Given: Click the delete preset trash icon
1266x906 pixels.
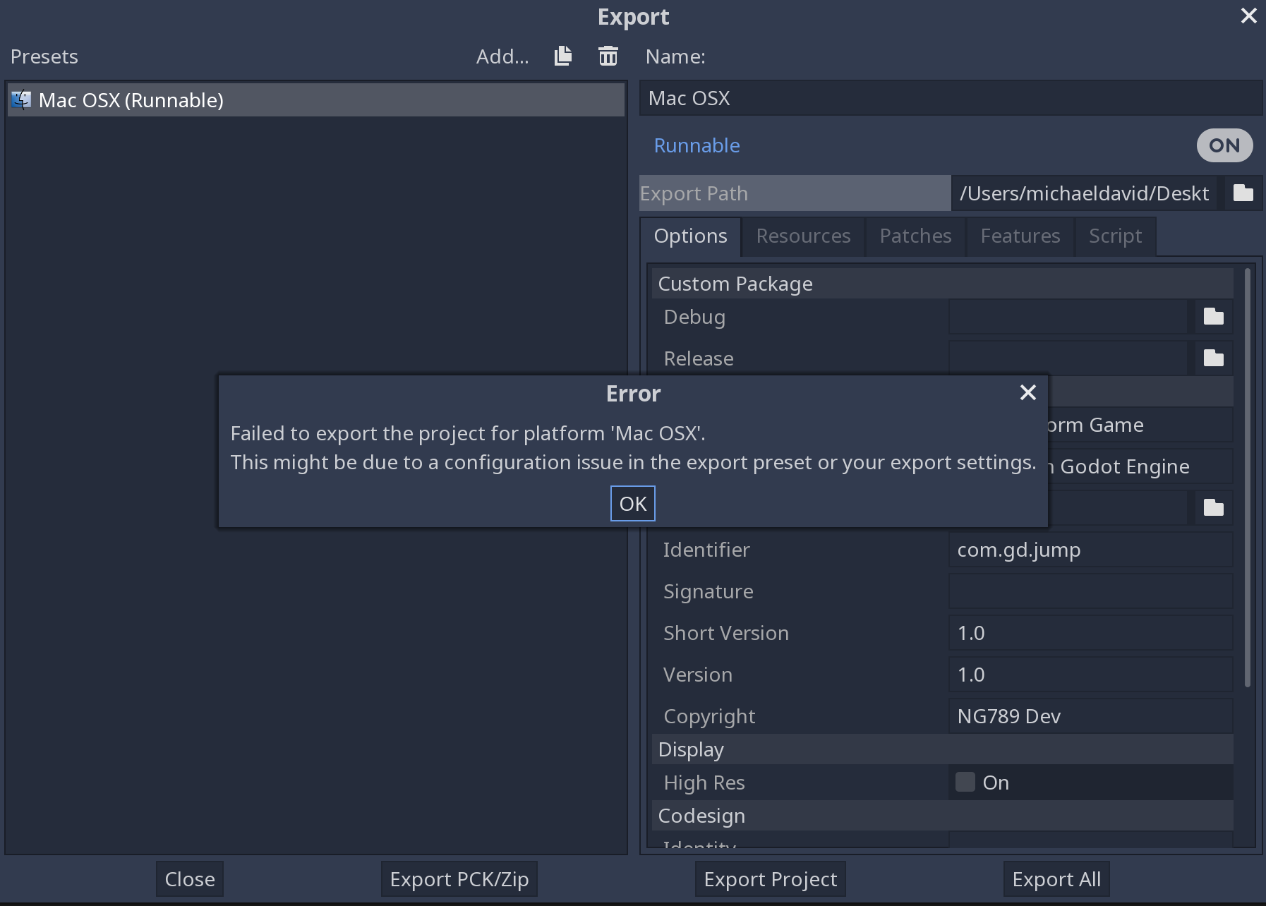Looking at the screenshot, I should pyautogui.click(x=608, y=56).
